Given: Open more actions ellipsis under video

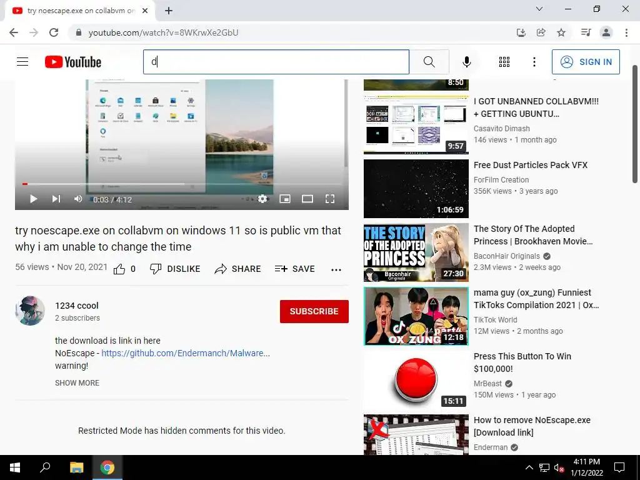Looking at the screenshot, I should coord(336,269).
